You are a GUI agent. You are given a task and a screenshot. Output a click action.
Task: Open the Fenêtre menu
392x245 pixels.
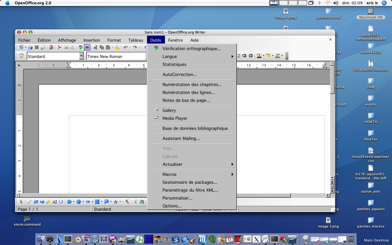[175, 40]
